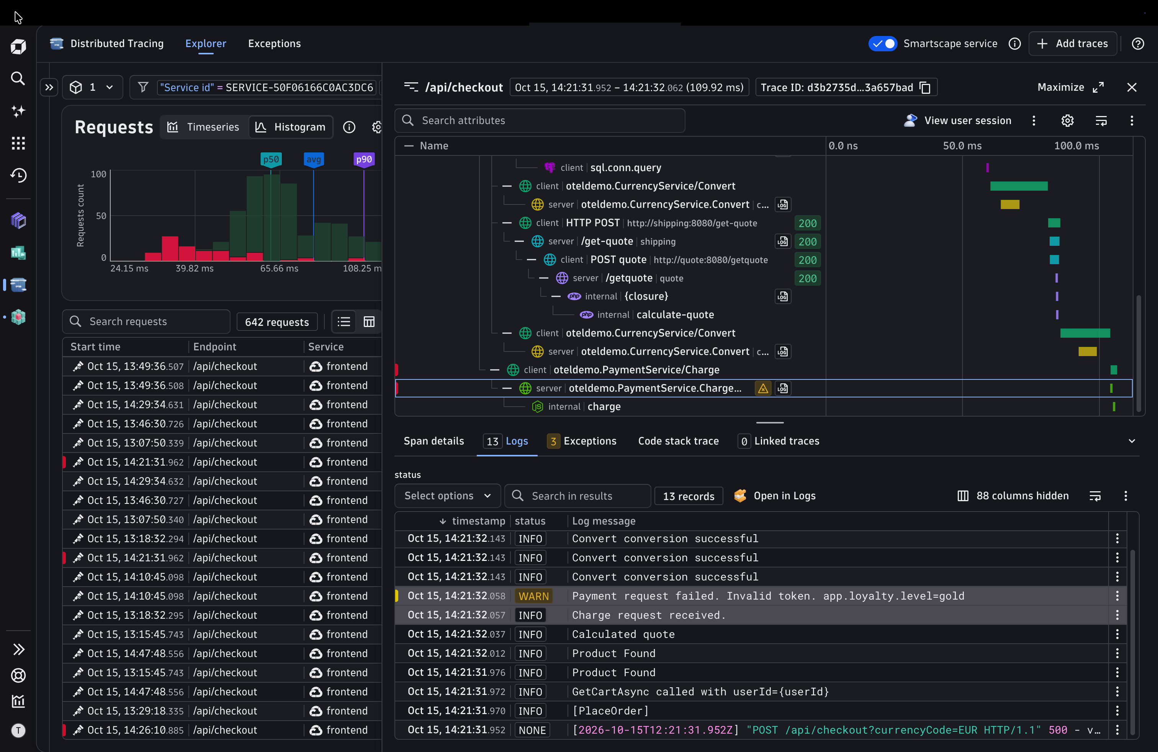Open log icon for {closure} span
Viewport: 1158px width, 752px height.
pos(782,296)
